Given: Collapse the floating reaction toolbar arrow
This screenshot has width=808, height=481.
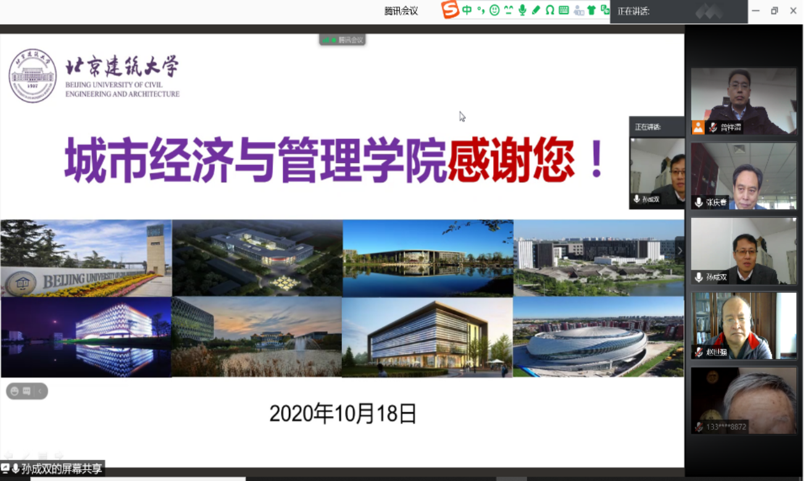Looking at the screenshot, I should pos(40,391).
